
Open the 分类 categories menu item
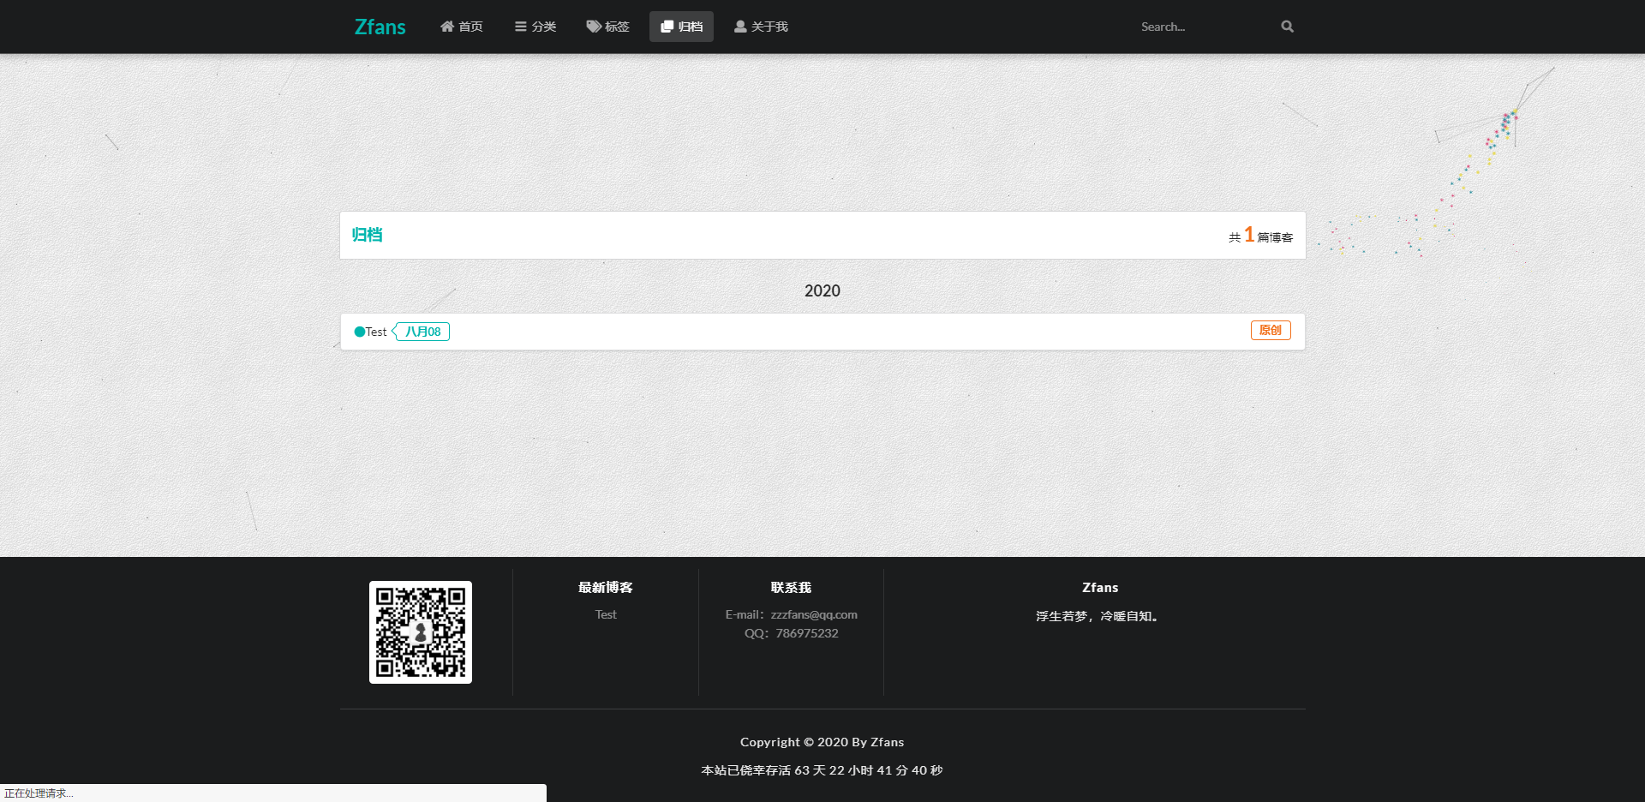pos(535,27)
